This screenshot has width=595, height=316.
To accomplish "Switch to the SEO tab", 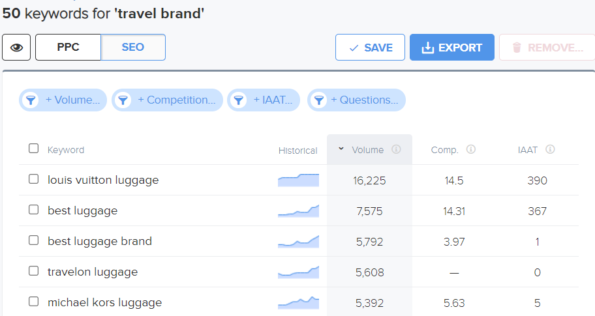I will 133,48.
